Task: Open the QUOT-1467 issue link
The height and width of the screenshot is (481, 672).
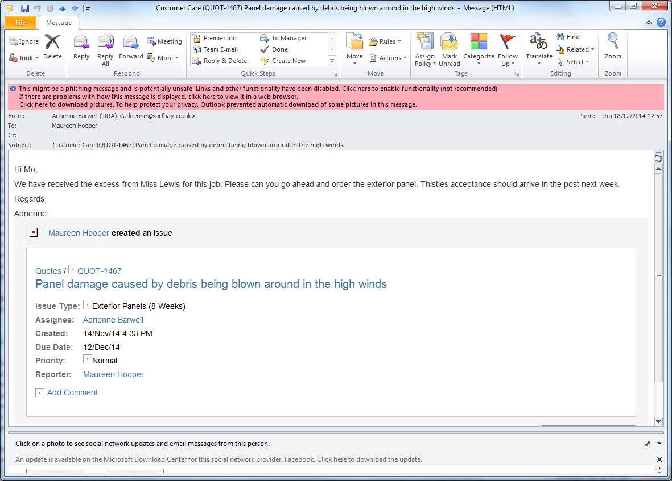Action: (100, 271)
